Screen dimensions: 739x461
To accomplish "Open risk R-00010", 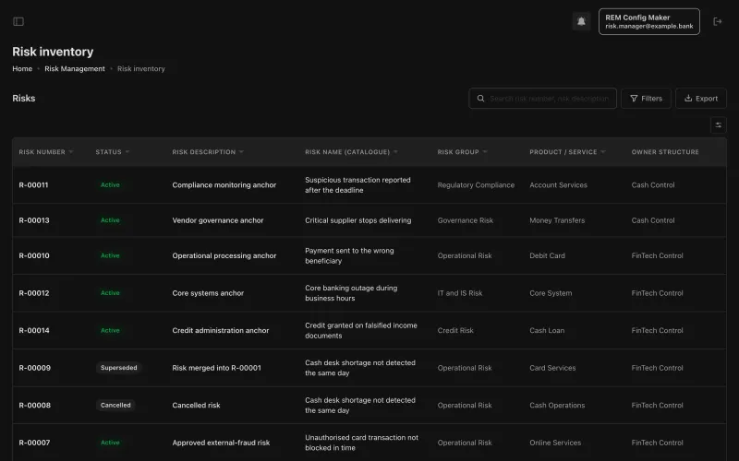I will 34,255.
